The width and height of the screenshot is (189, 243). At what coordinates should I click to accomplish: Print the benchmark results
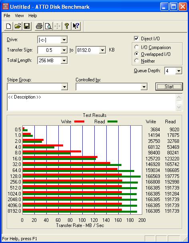pos(39,26)
